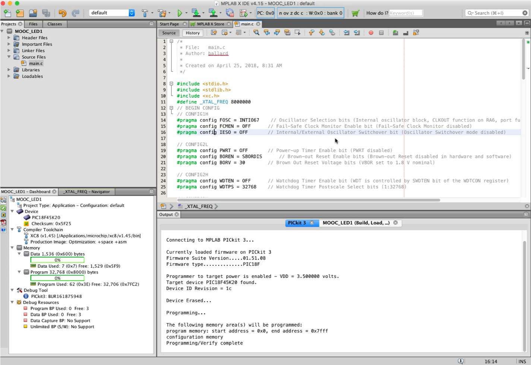Open the MPLAB X Store tab

pyautogui.click(x=211, y=24)
